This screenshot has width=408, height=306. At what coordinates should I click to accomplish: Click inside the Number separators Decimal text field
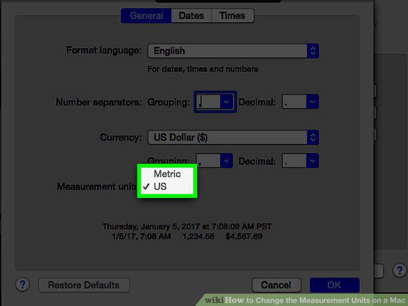(x=294, y=102)
